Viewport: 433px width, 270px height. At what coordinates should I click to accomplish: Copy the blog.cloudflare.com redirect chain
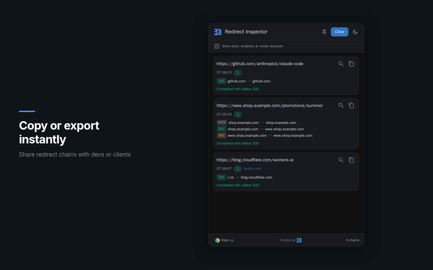click(351, 160)
